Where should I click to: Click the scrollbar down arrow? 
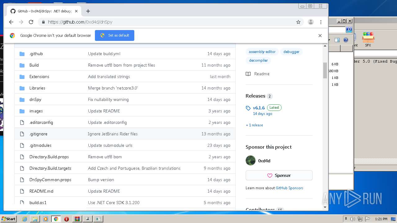[325, 207]
